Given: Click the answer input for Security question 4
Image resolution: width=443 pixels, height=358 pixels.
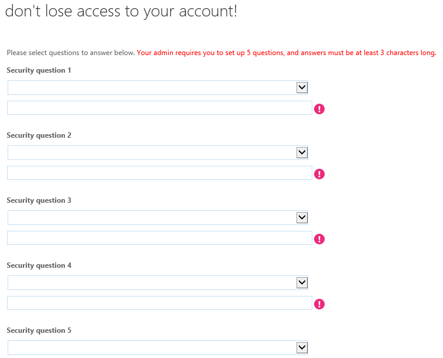Looking at the screenshot, I should point(159,303).
